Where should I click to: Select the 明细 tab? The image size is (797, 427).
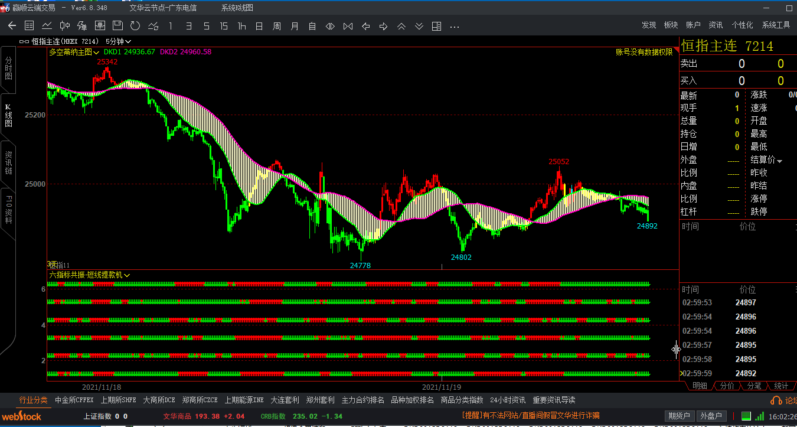point(700,386)
